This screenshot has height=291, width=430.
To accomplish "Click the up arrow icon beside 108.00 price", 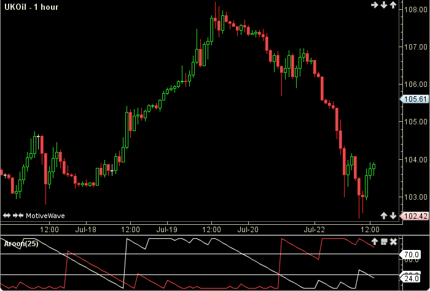I will 393,5.
